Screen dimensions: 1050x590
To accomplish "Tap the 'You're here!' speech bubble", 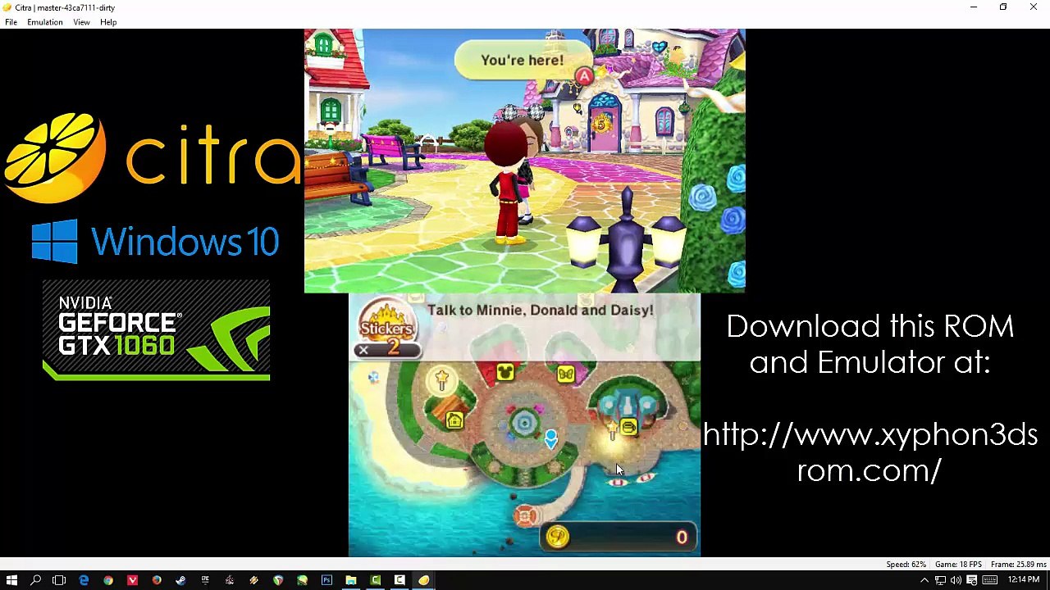I will 522,61.
